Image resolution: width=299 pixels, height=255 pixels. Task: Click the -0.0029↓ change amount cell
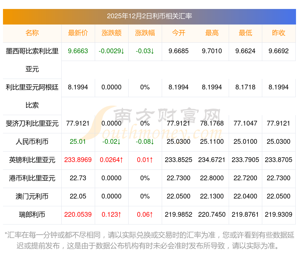tap(112, 51)
